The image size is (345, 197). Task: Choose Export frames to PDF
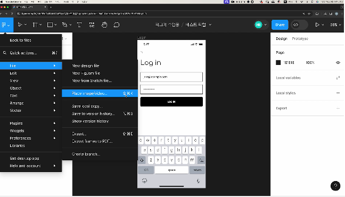(100, 141)
